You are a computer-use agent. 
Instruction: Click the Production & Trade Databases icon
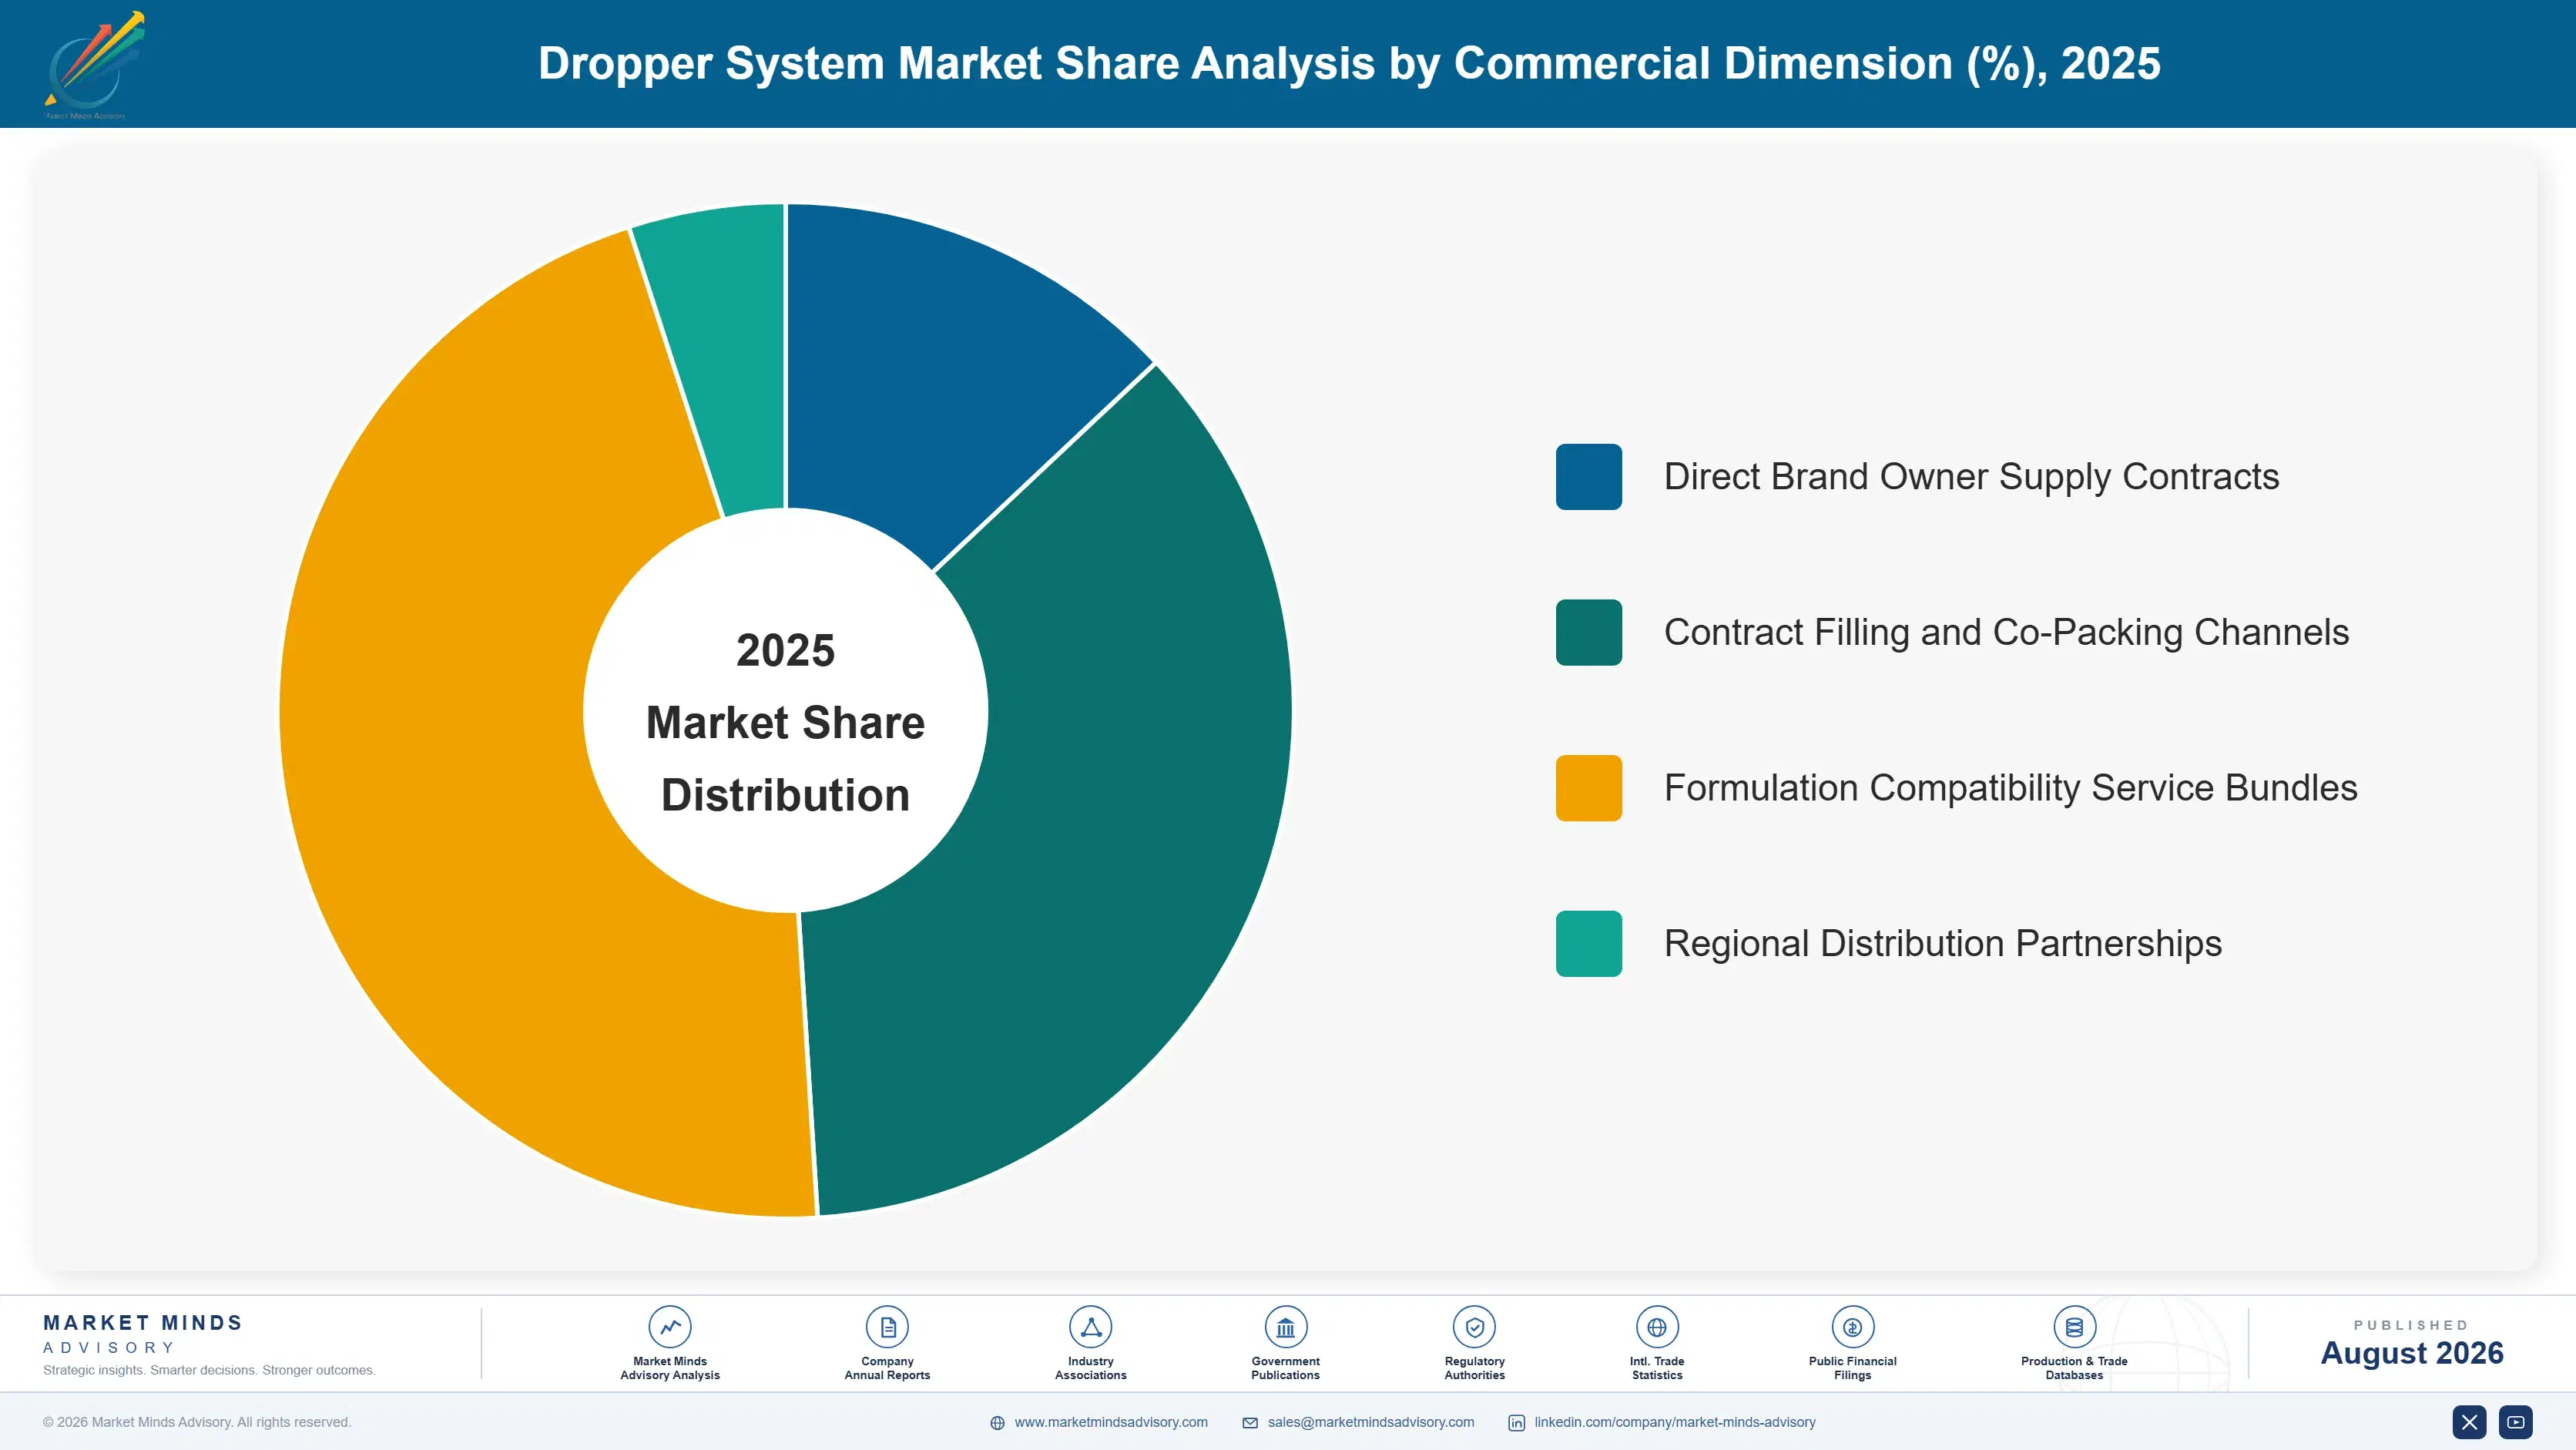2074,1327
